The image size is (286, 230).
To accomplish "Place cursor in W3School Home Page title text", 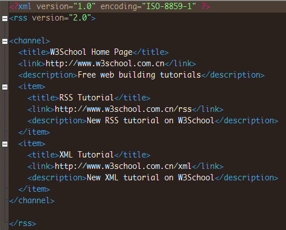I will (x=91, y=52).
